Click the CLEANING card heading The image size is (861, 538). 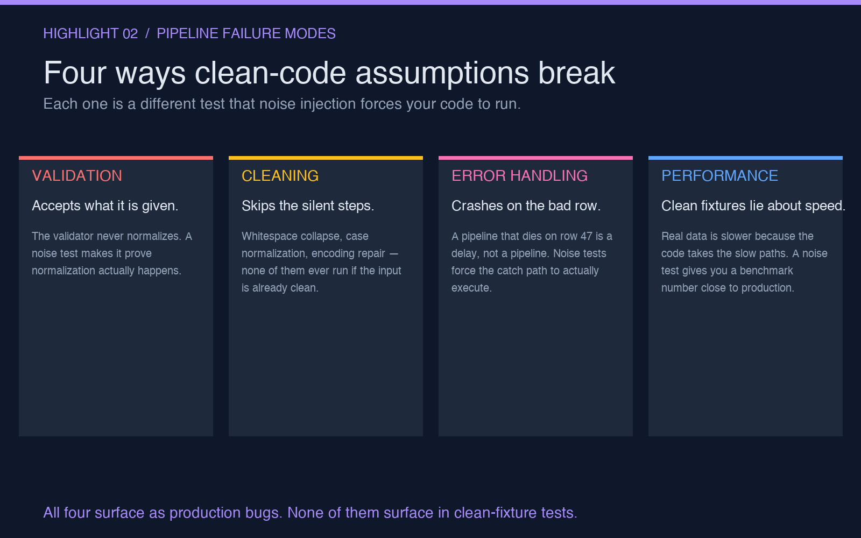(280, 176)
